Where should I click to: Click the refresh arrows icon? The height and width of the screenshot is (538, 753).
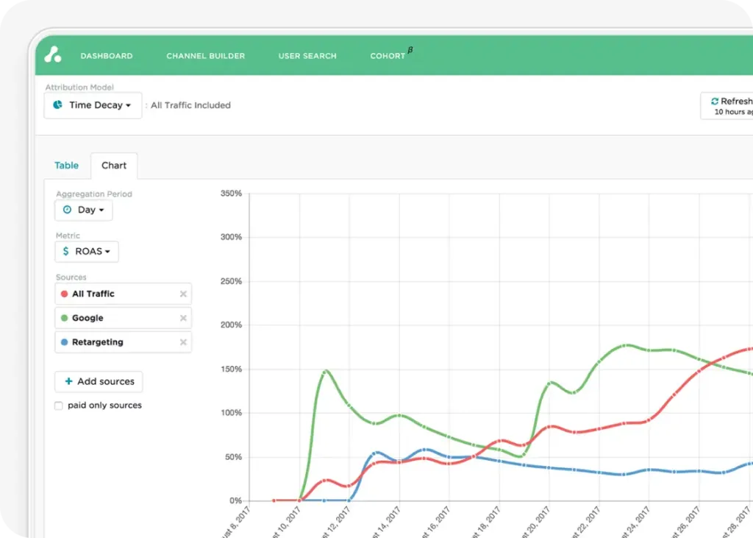pos(714,102)
